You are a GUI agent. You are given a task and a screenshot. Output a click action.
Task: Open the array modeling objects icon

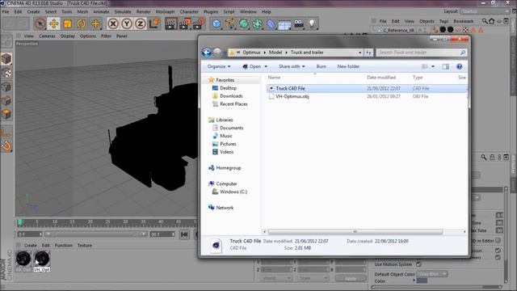pyautogui.click(x=257, y=23)
